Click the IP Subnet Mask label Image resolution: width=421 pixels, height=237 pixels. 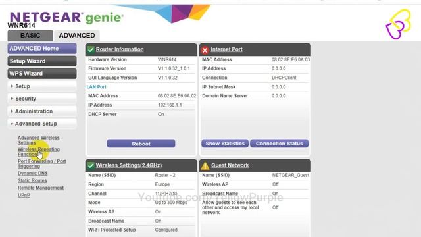[218, 87]
